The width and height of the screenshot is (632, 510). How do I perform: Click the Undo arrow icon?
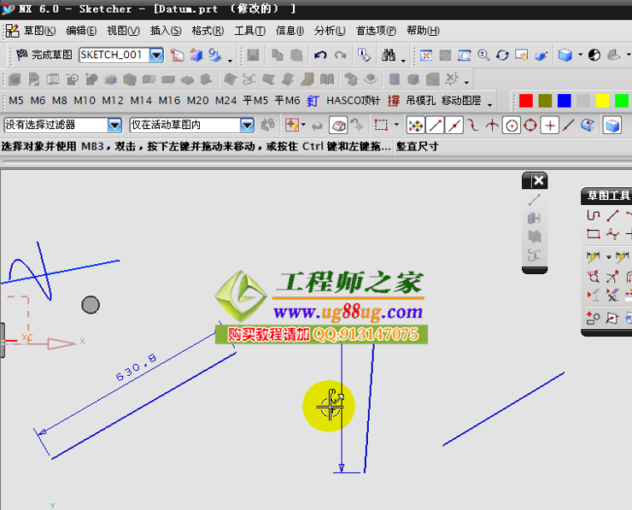pos(320,56)
